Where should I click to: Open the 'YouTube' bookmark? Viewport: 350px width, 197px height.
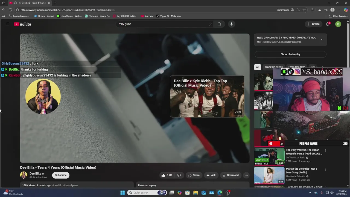pos(147,16)
